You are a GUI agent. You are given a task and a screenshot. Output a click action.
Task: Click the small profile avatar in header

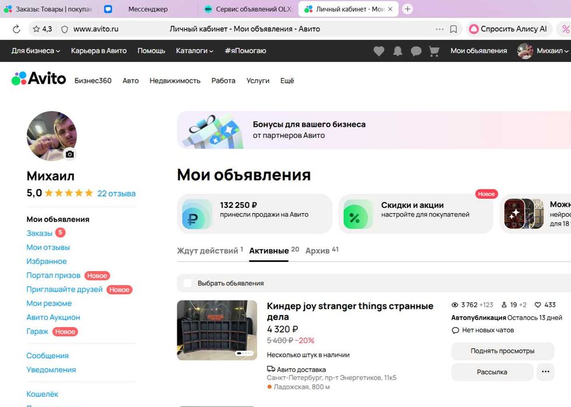[525, 51]
